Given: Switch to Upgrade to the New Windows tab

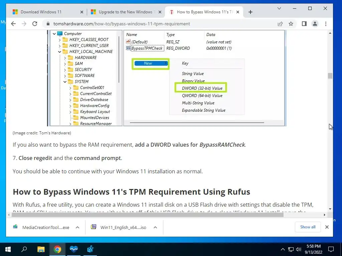Looking at the screenshot, I should coord(127,12).
